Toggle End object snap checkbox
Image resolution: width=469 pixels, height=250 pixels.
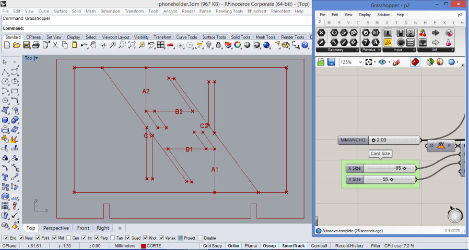(x=6, y=238)
